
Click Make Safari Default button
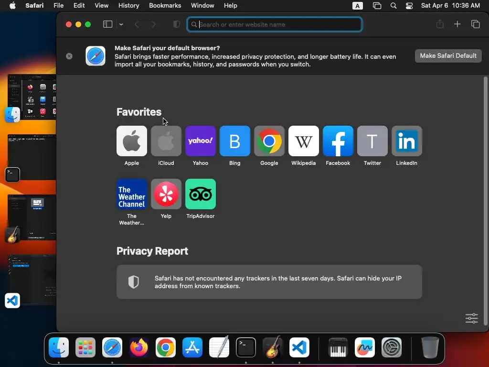448,56
